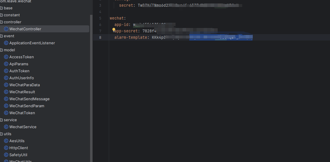This screenshot has width=330, height=162.
Task: Collapse the model package folder
Action: [1, 50]
